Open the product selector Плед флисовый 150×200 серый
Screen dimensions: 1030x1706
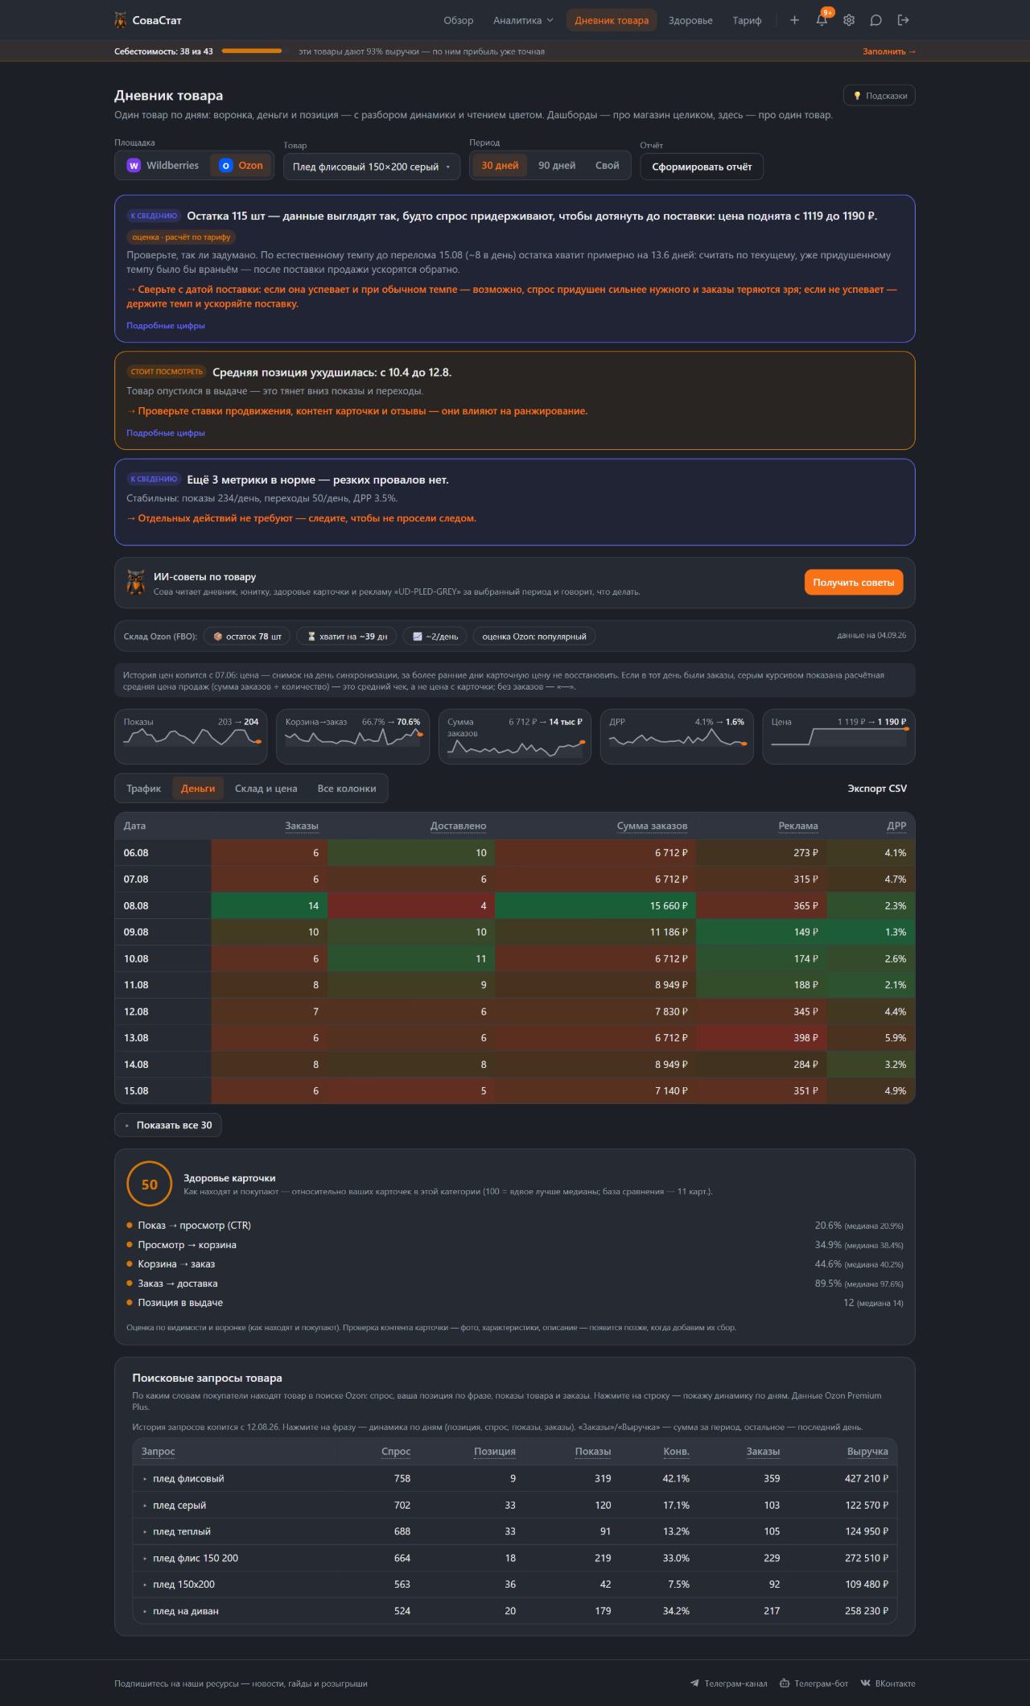(x=372, y=167)
